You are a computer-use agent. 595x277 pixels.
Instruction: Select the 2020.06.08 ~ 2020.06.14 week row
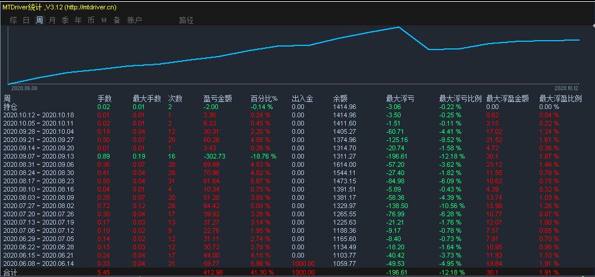[x=297, y=263]
